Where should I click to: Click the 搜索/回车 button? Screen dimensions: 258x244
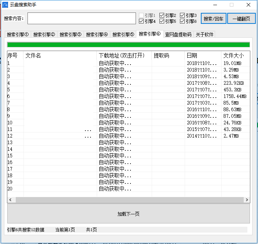213,18
